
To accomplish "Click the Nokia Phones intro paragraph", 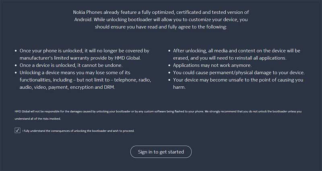I will pyautogui.click(x=161, y=19).
